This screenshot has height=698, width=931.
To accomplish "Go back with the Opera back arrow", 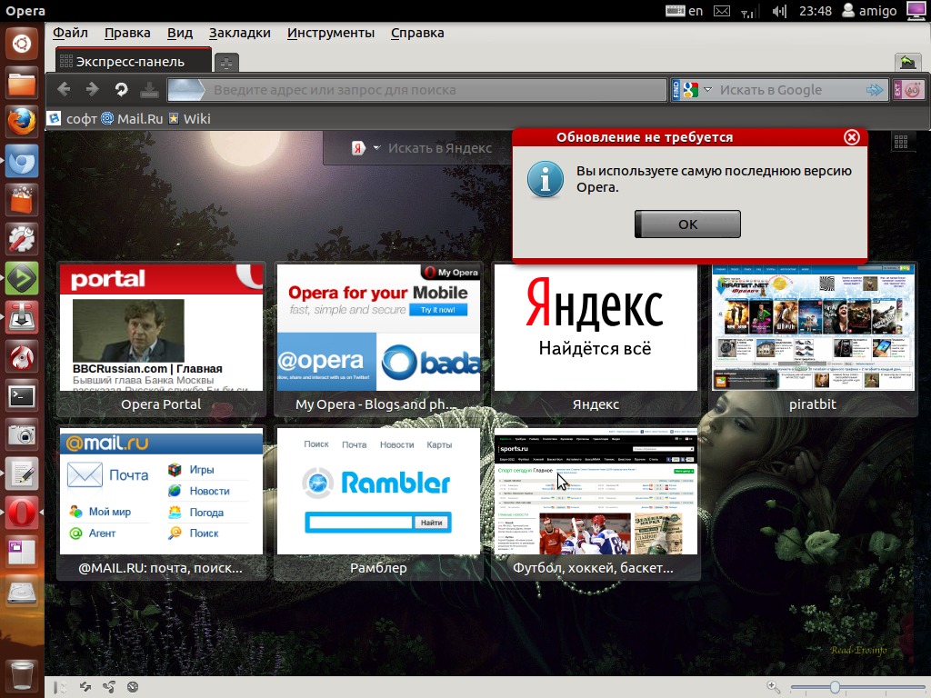I will tap(65, 90).
